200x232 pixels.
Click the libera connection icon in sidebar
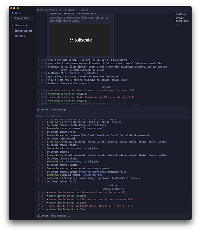pos(12,26)
